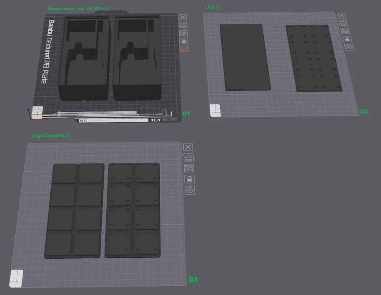Toggle the lock on the Top Covers plate
Viewport: 381px width, 295px height.
189,179
